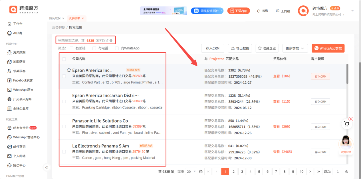Image resolution: width=361 pixels, height=179 pixels.
Task: Open 地图获客 map icon
Action: (9, 62)
